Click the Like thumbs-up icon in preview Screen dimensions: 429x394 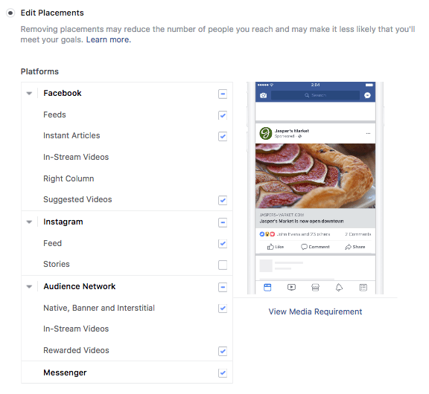pos(270,247)
